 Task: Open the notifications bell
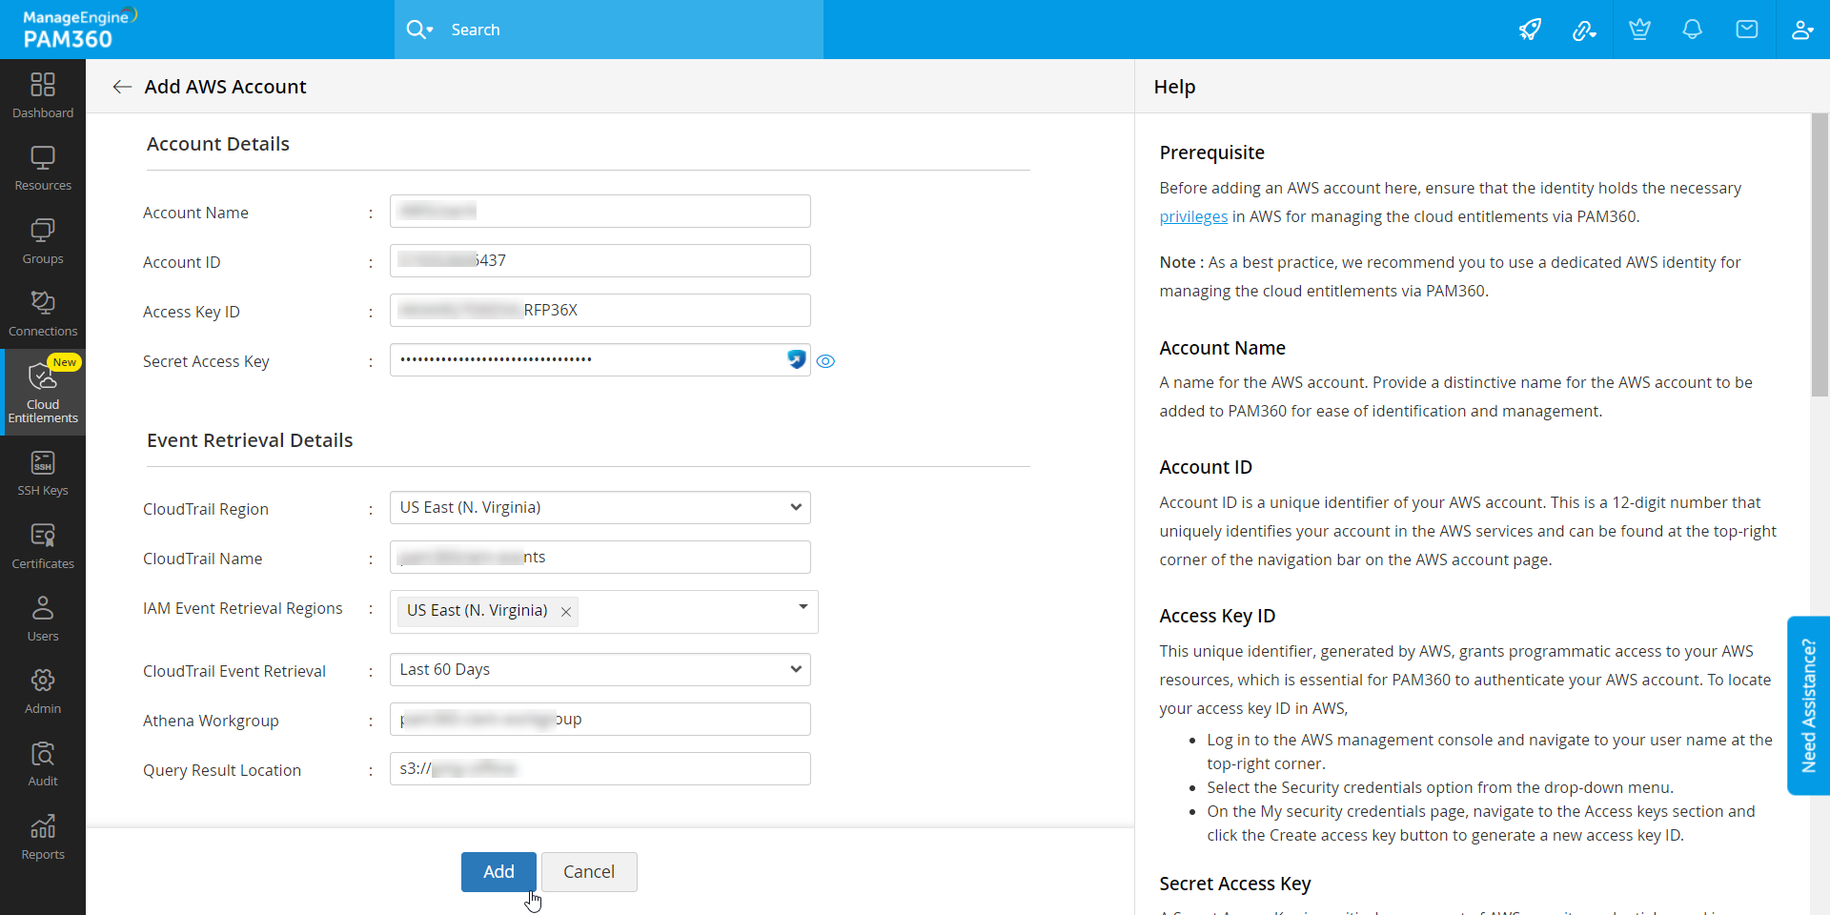1693,30
